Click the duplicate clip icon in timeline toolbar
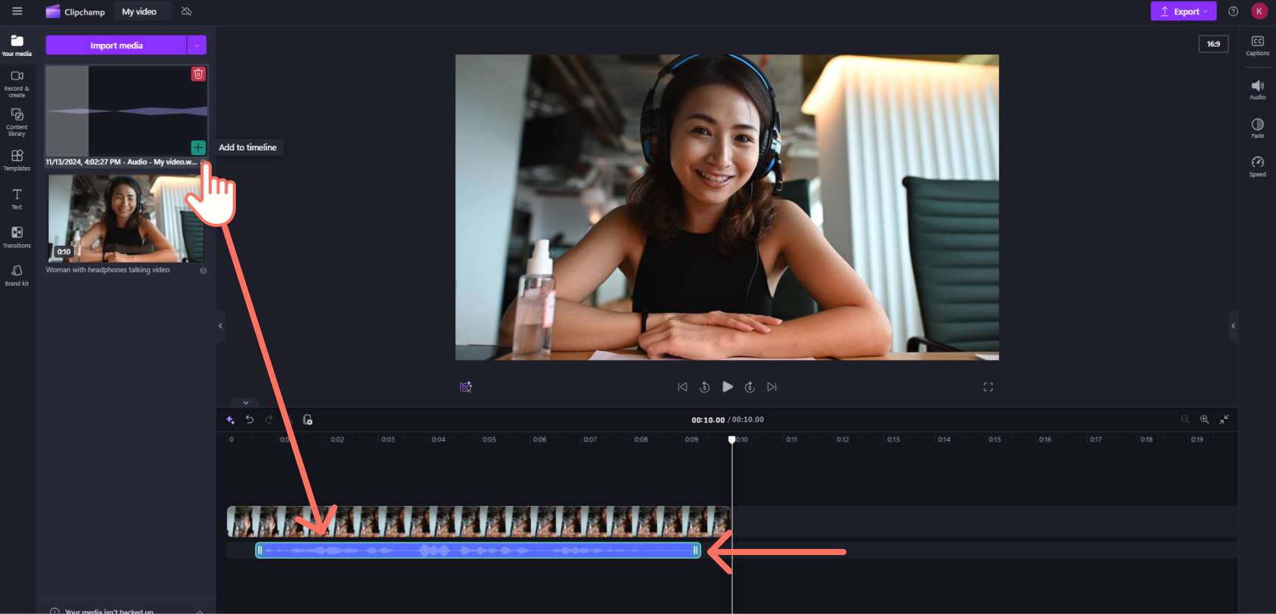Image resolution: width=1276 pixels, height=614 pixels. click(308, 420)
